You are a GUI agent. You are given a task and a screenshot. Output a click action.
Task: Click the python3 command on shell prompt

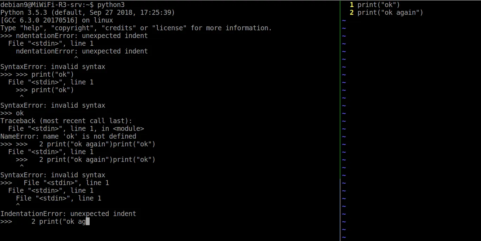(x=111, y=5)
